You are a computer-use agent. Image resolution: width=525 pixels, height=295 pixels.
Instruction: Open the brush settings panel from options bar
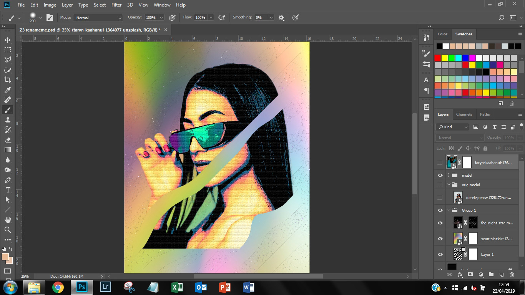pyautogui.click(x=50, y=18)
